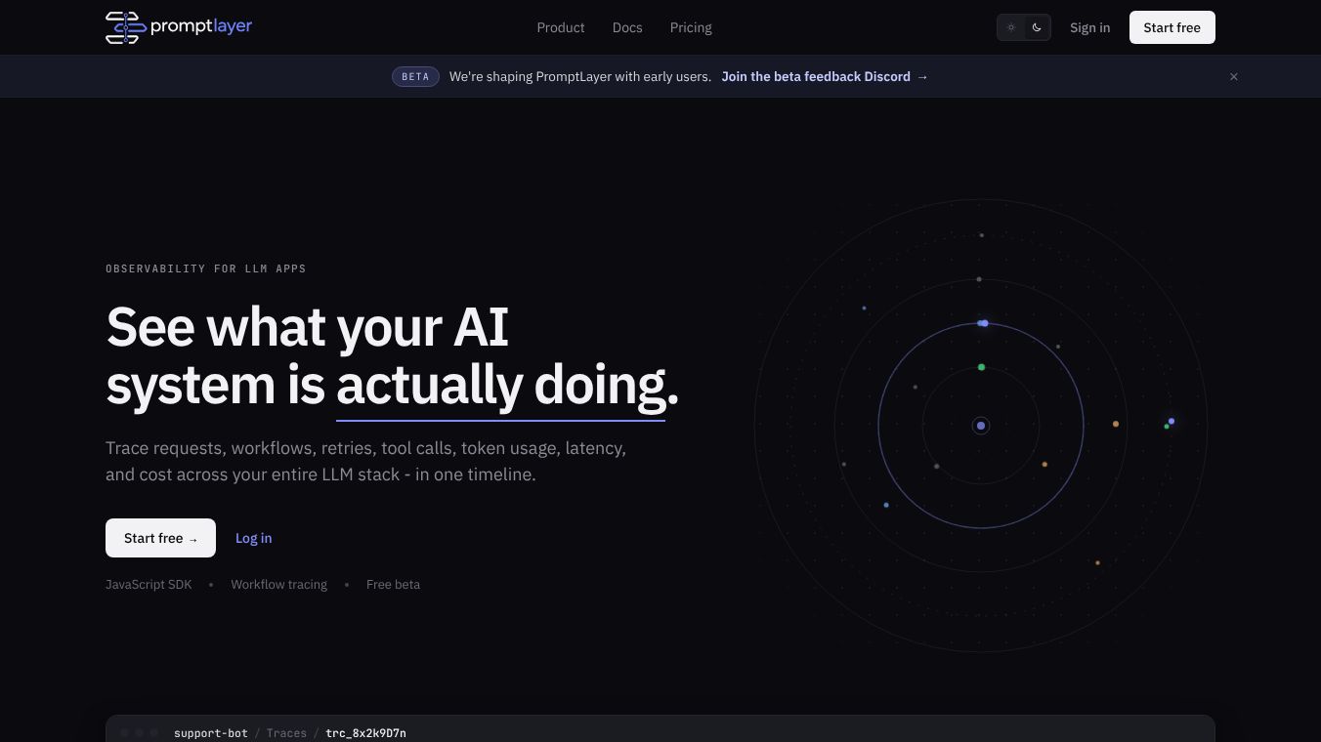Click the PromptLayer logo icon
This screenshot has height=742, width=1321.
[126, 27]
